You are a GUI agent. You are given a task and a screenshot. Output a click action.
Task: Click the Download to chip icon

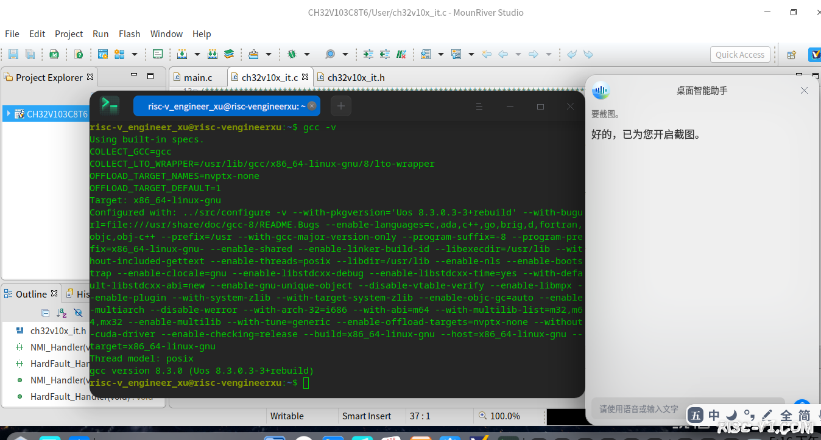(181, 54)
